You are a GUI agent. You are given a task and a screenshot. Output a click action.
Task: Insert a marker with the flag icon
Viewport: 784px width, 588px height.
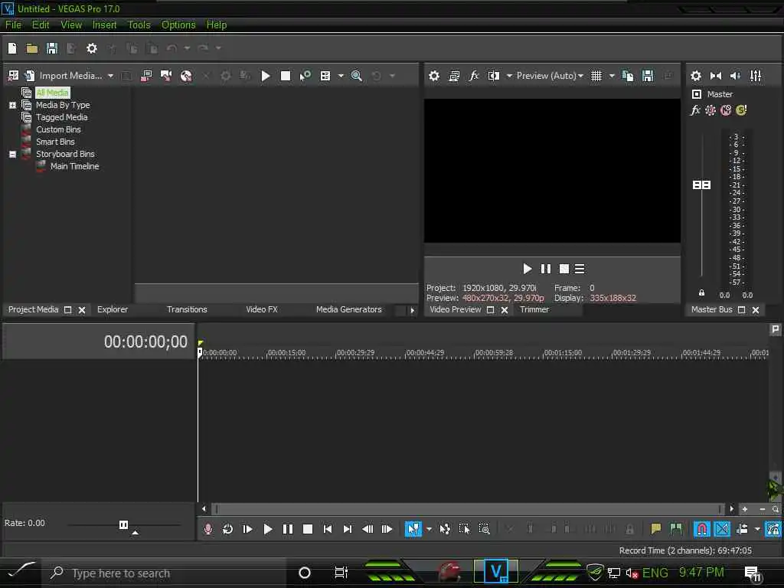[656, 529]
